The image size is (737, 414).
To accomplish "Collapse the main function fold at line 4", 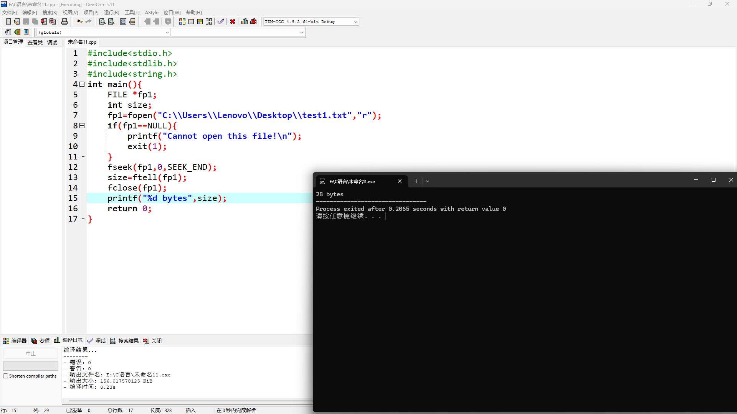I will [82, 84].
